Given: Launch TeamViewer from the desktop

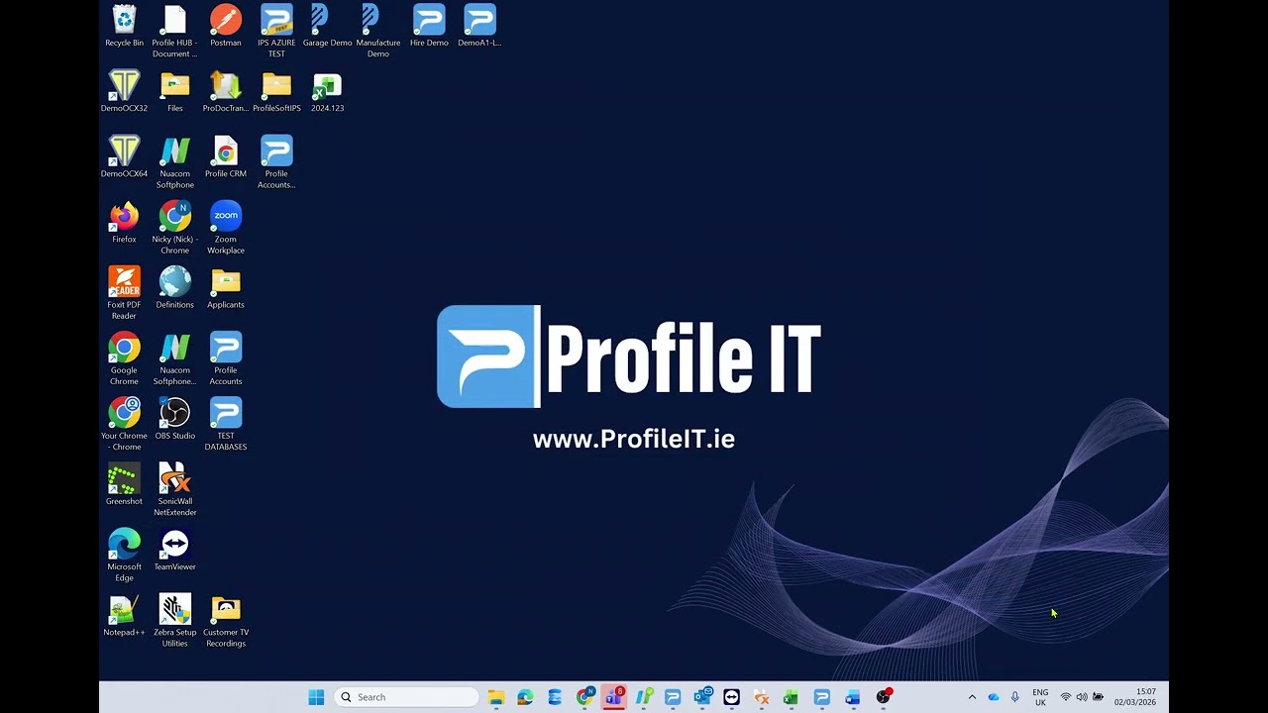Looking at the screenshot, I should tap(174, 549).
